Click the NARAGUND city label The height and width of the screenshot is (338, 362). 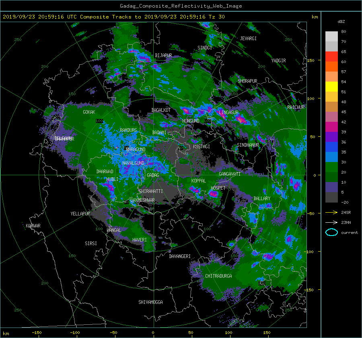[136, 149]
